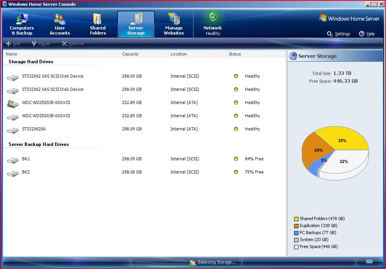Sort by the Location column header
The width and height of the screenshot is (386, 269).
(197, 54)
